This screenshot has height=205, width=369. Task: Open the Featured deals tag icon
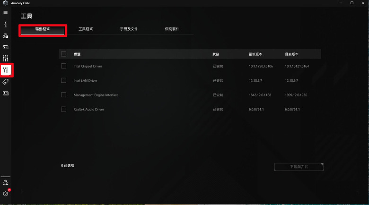tap(5, 82)
